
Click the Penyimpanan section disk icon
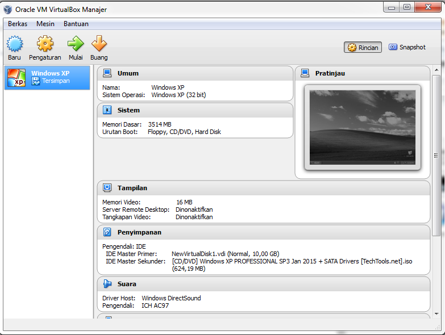[107, 232]
